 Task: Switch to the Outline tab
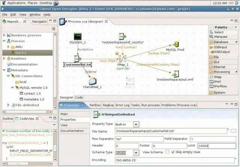(x=8, y=119)
